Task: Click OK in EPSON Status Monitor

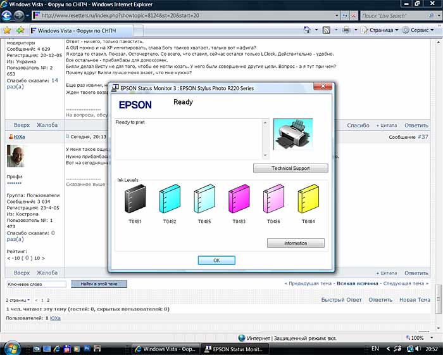Action: 216,261
